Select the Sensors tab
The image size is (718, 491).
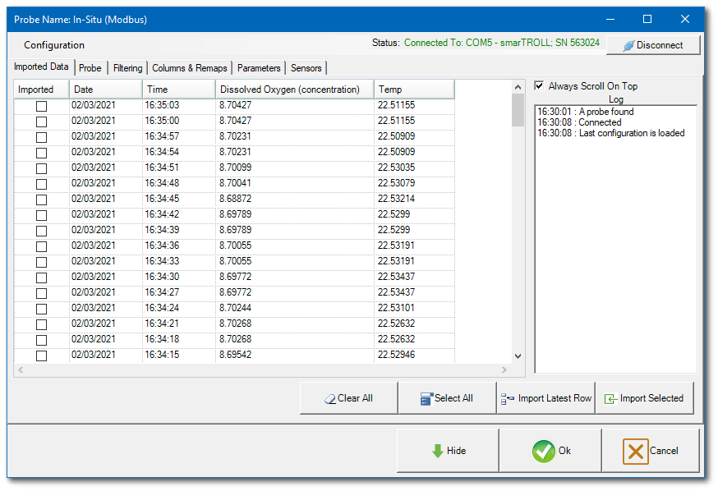308,67
